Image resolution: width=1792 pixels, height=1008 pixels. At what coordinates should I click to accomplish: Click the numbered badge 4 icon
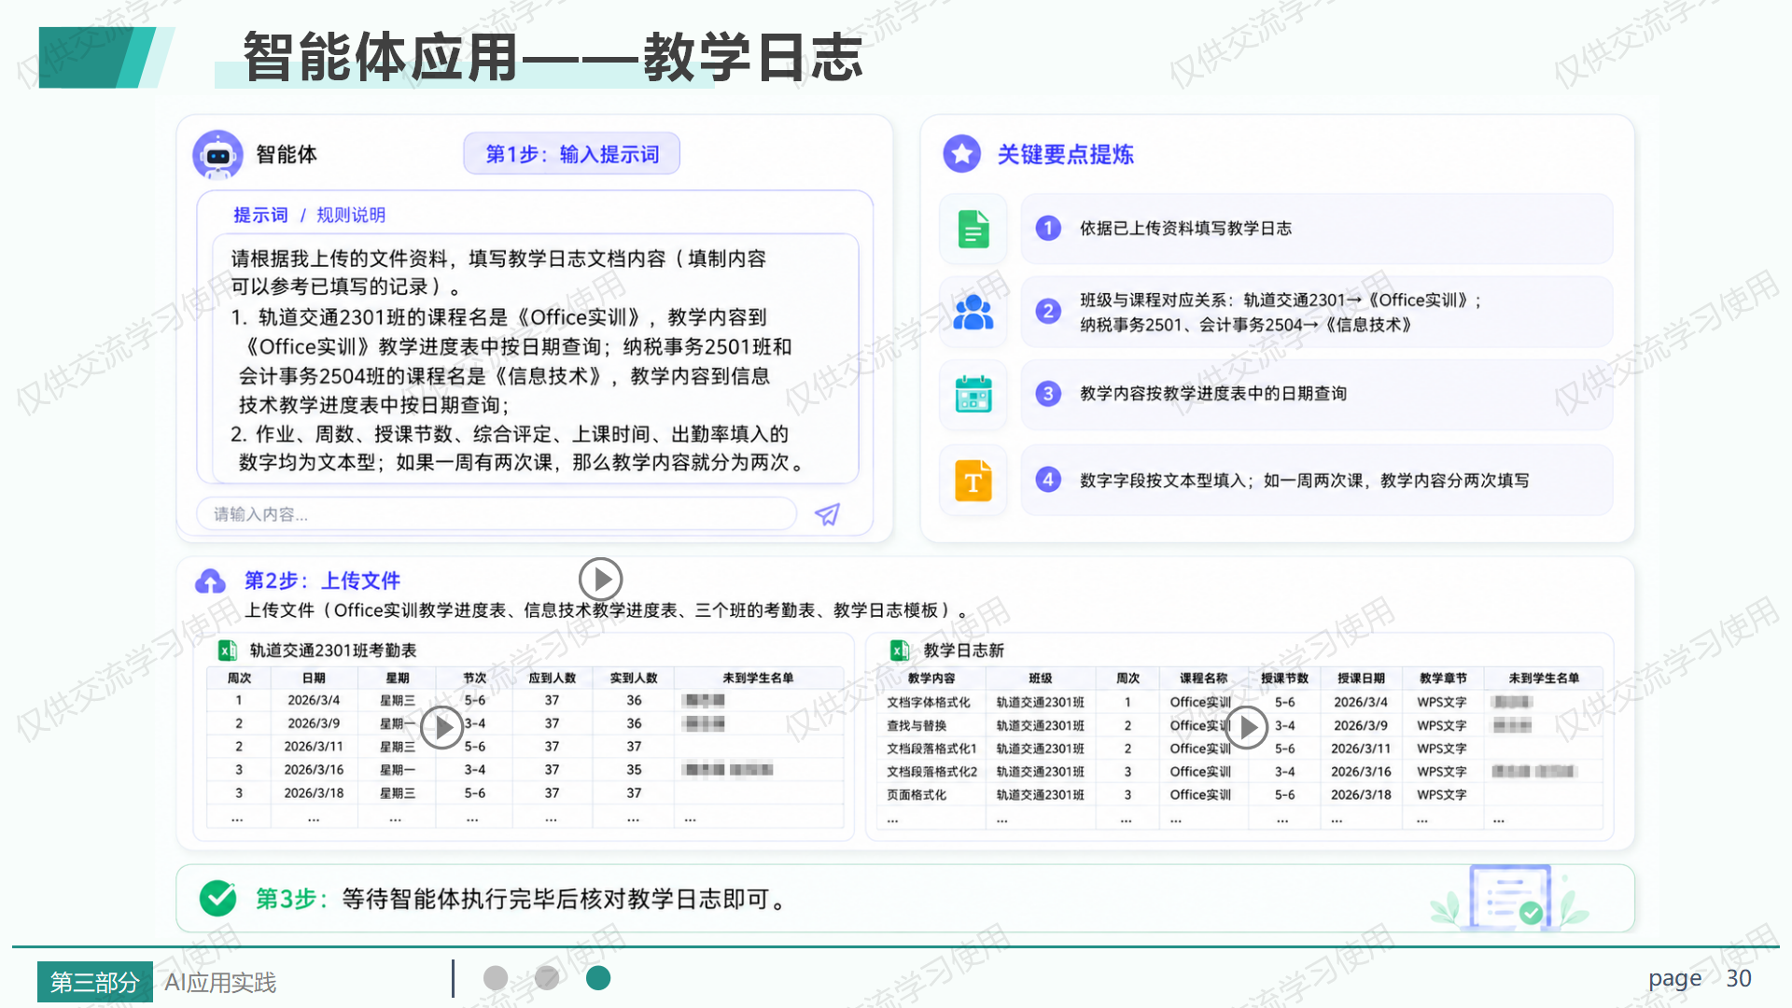coord(1048,480)
